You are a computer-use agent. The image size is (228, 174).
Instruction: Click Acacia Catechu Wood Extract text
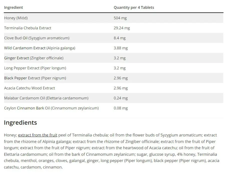pos(30,88)
